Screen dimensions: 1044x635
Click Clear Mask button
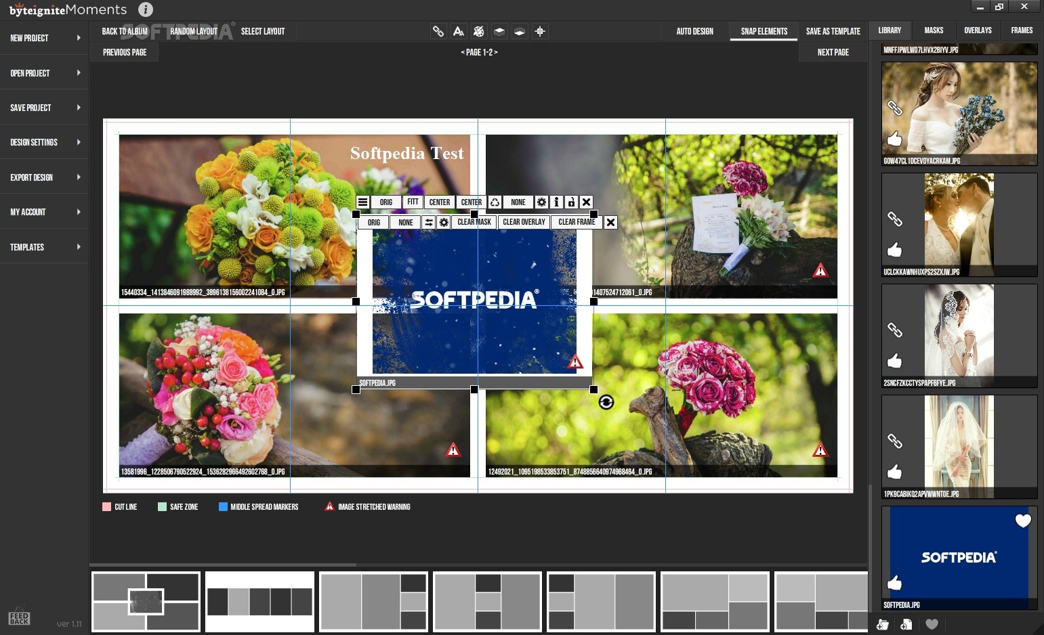pos(474,222)
